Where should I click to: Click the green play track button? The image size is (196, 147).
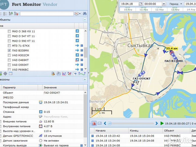click(x=162, y=123)
